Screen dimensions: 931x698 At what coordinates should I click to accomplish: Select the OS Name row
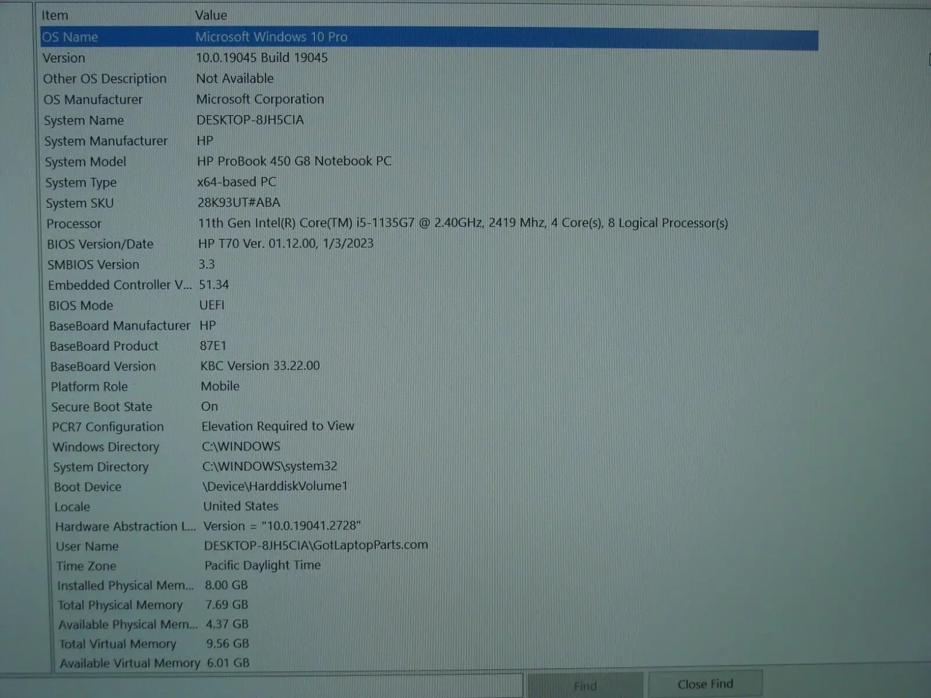pos(429,37)
